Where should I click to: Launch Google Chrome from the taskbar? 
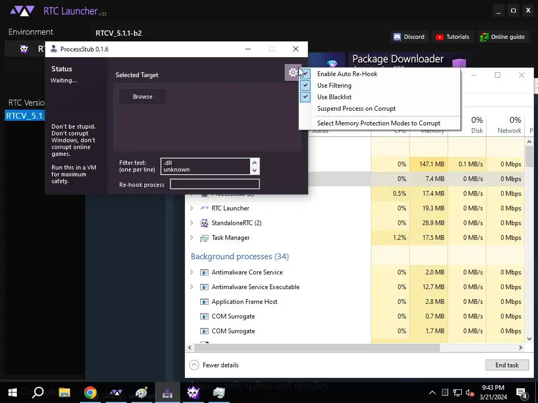tap(90, 393)
